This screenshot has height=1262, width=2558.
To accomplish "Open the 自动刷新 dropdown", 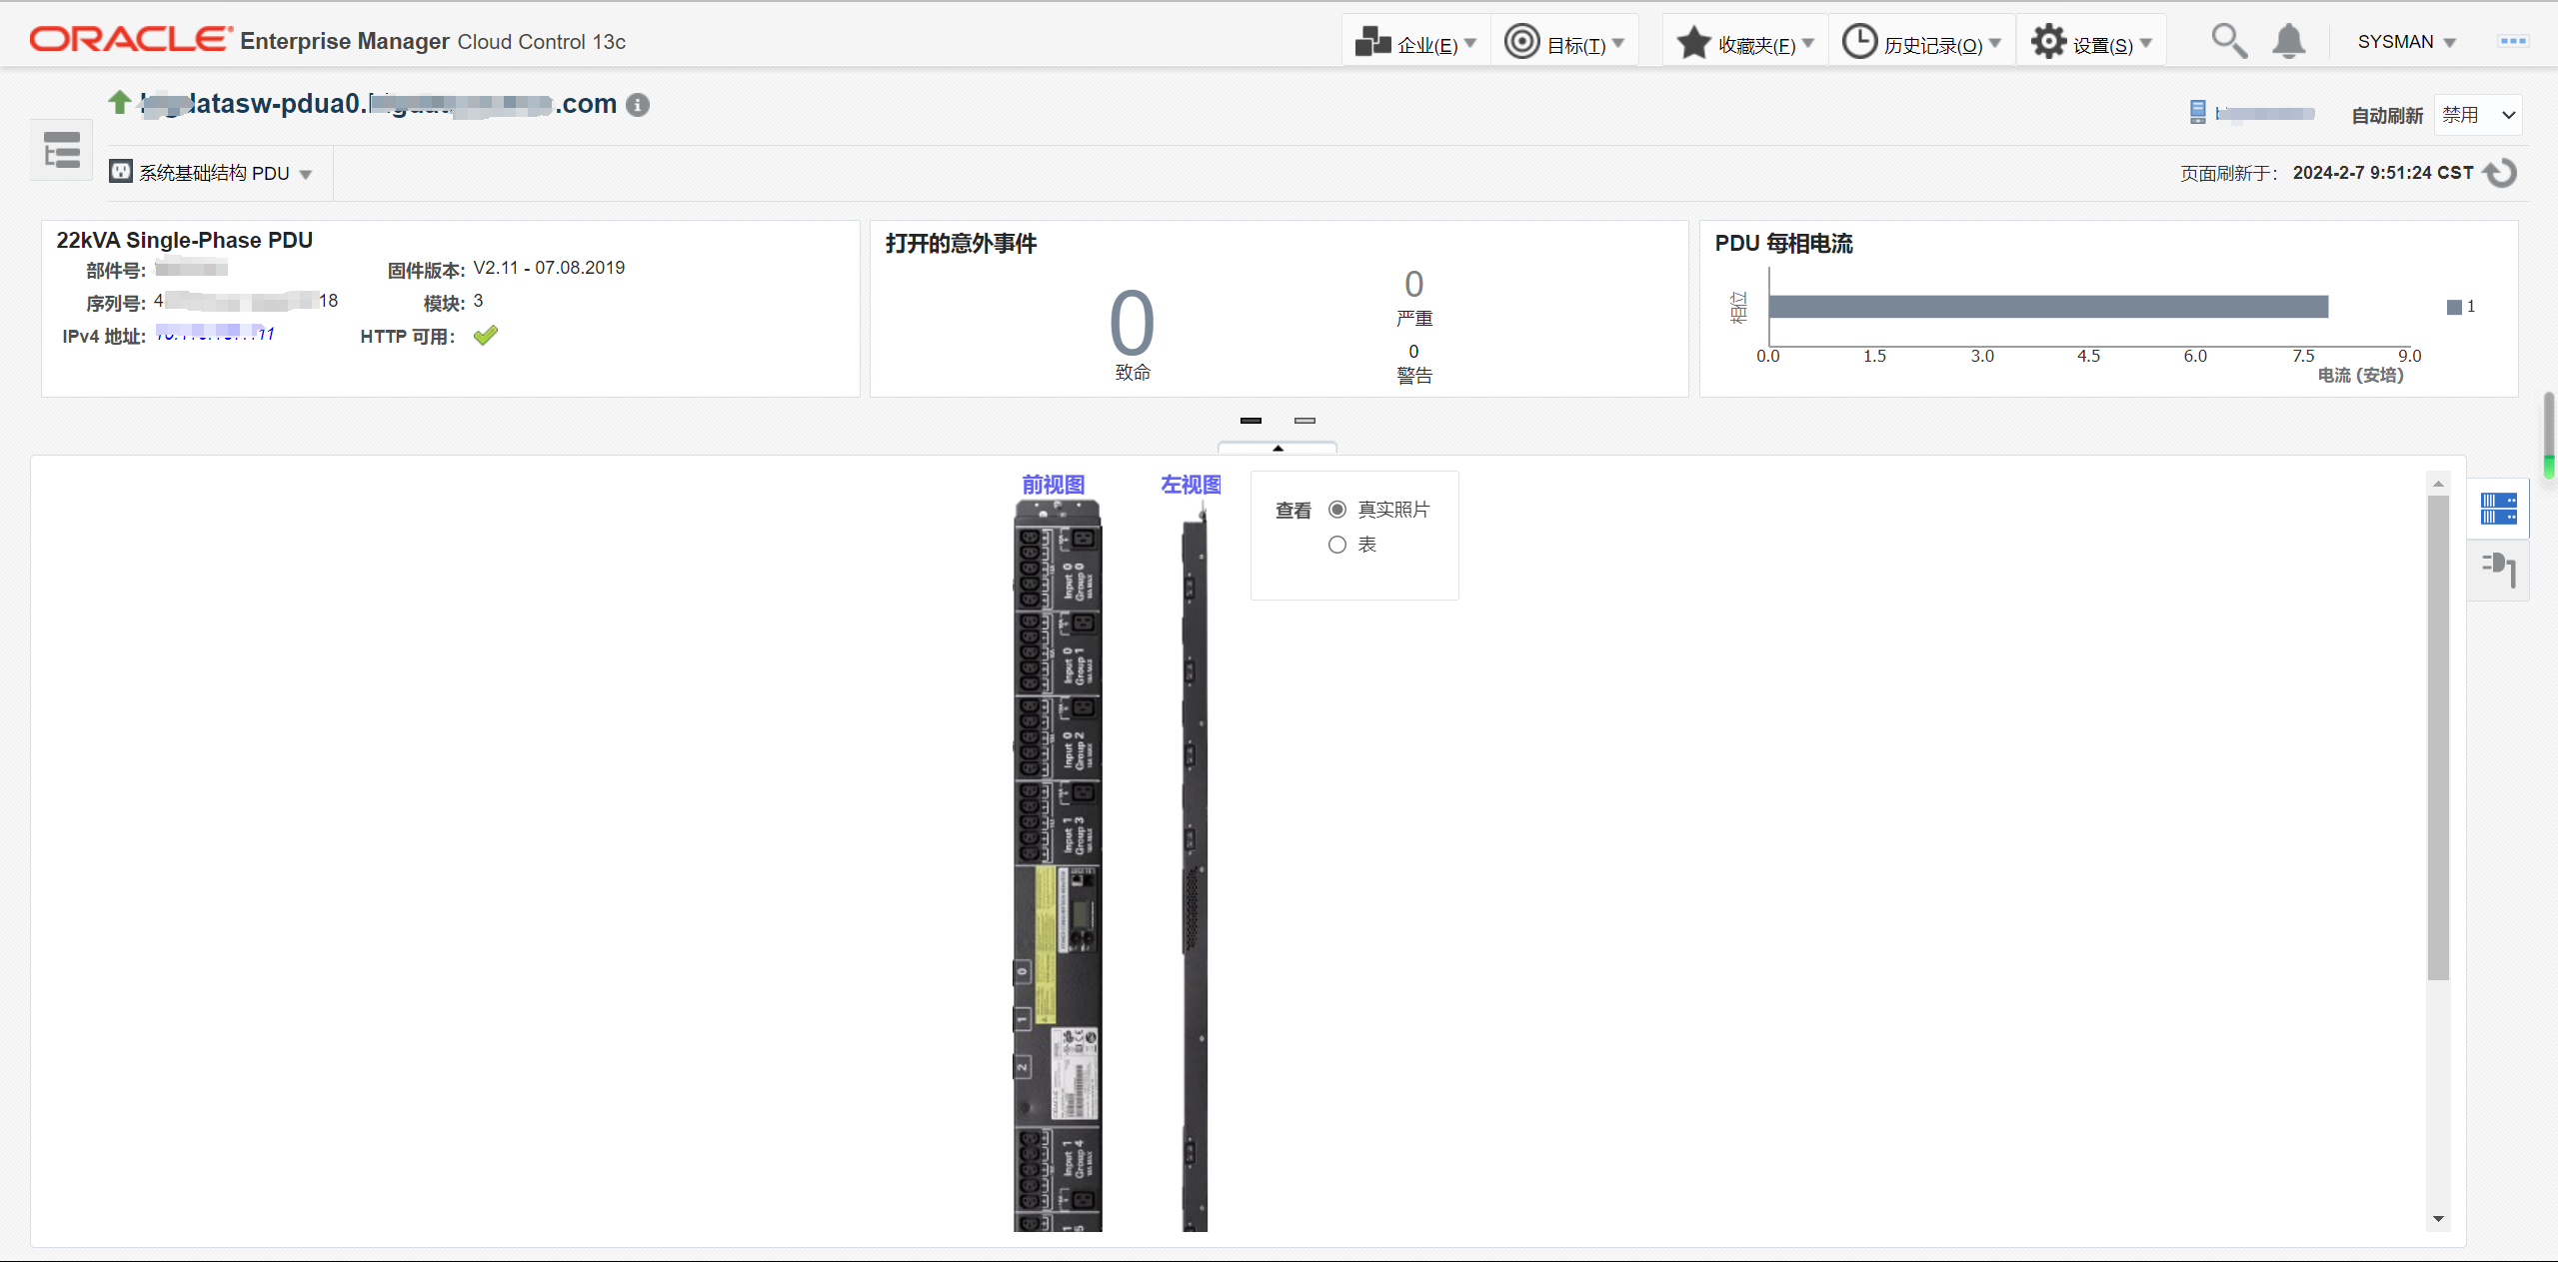I will tap(2477, 115).
